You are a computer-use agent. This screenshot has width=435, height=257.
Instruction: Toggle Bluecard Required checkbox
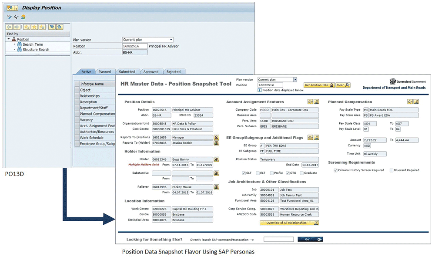click(391, 170)
